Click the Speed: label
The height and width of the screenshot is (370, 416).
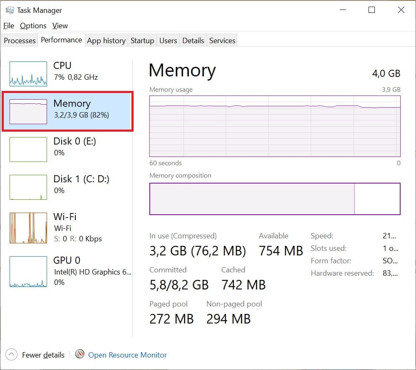322,236
